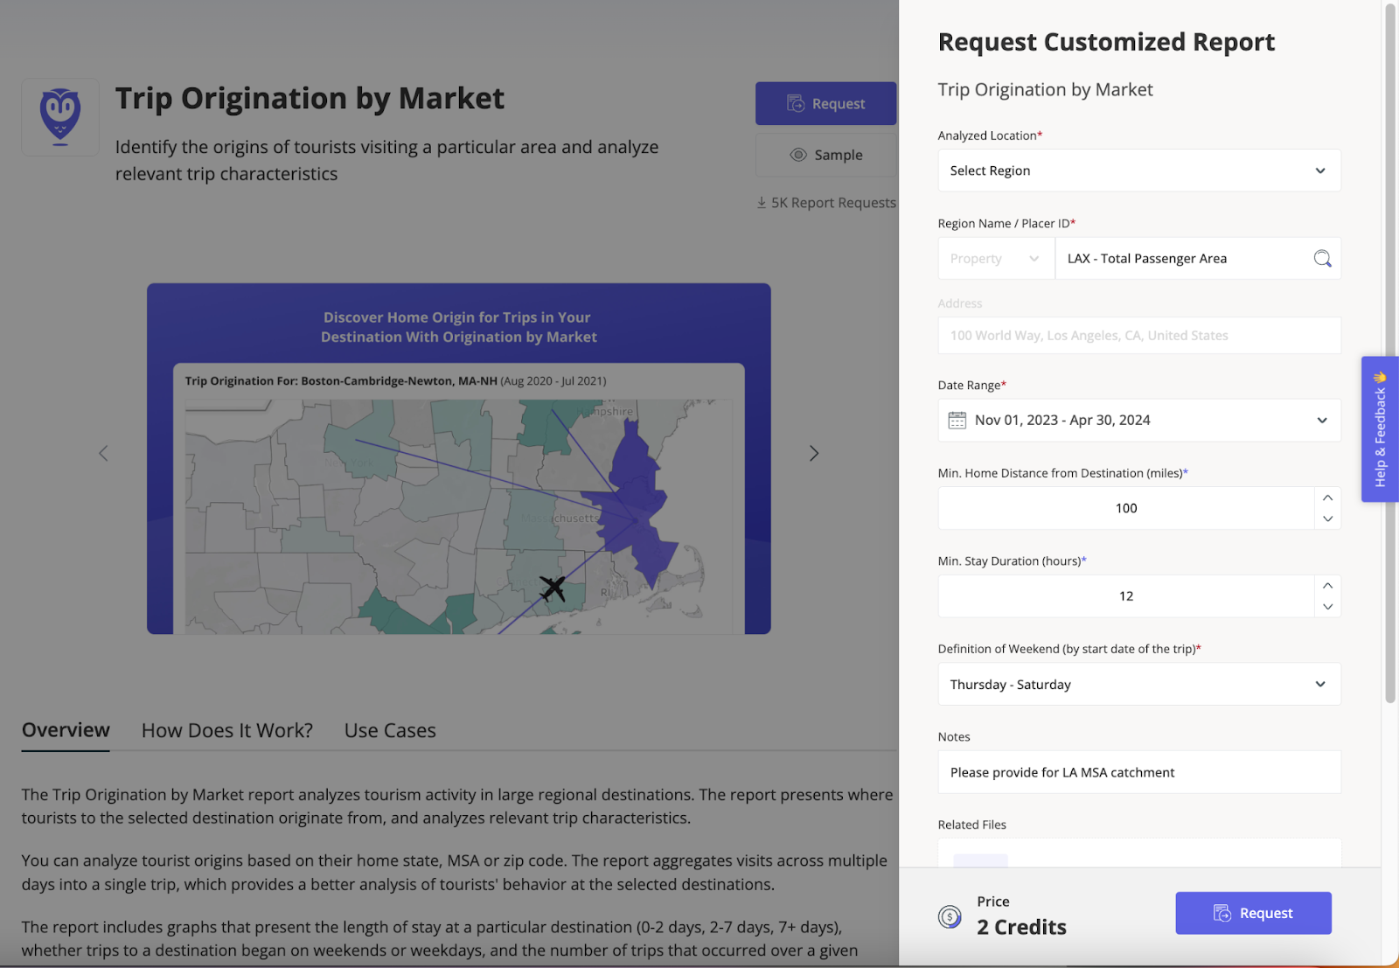The width and height of the screenshot is (1399, 968).
Task: Expand the Date Range dropdown
Action: click(1322, 421)
